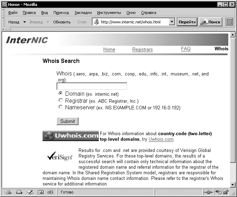Click the Готово status text
237x197 pixels.
tap(67, 192)
